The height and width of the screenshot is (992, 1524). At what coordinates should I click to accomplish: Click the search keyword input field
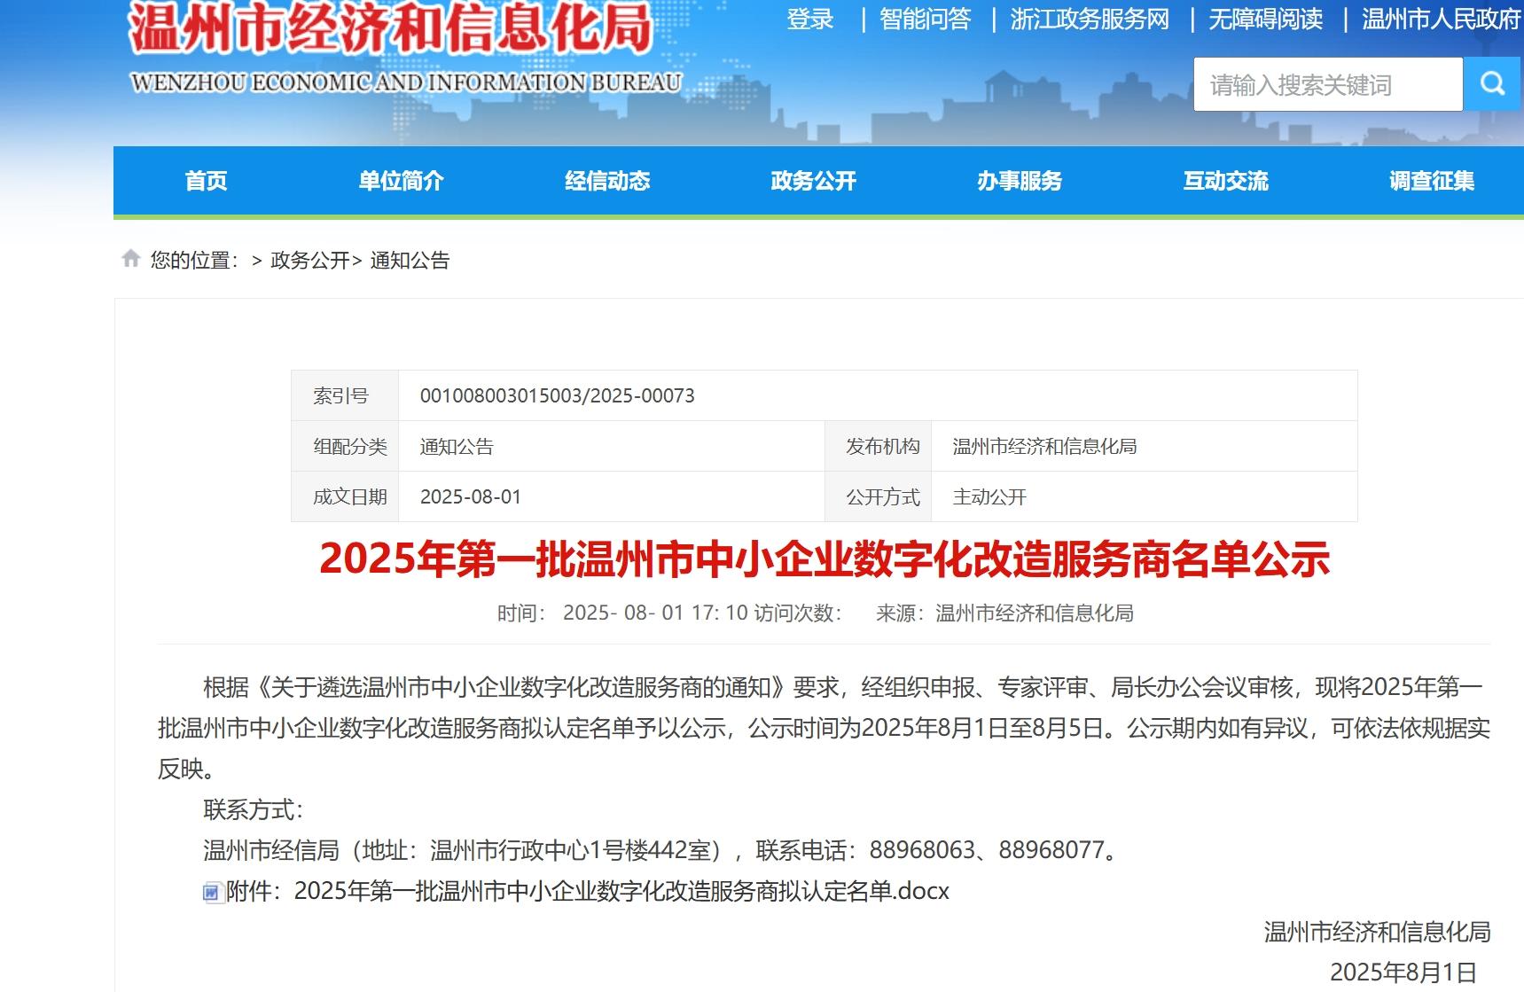click(x=1327, y=85)
